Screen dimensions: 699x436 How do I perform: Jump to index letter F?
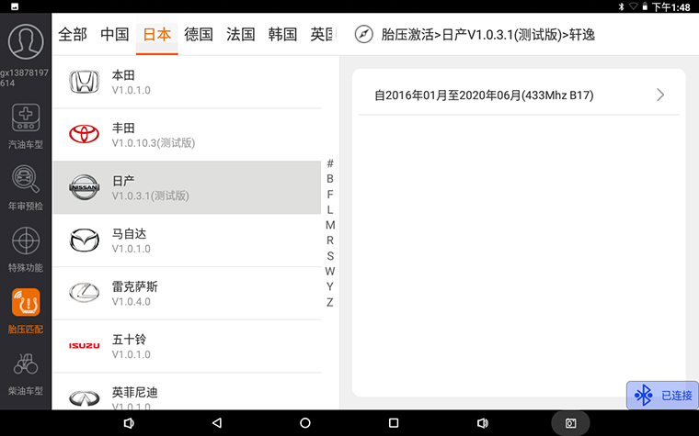pyautogui.click(x=330, y=194)
